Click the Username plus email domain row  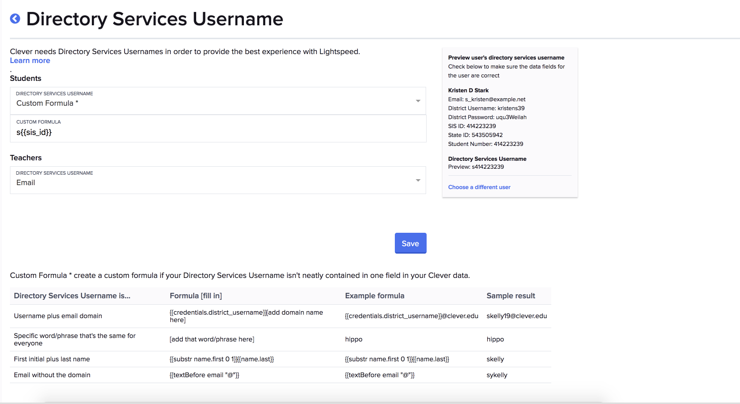[281, 316]
